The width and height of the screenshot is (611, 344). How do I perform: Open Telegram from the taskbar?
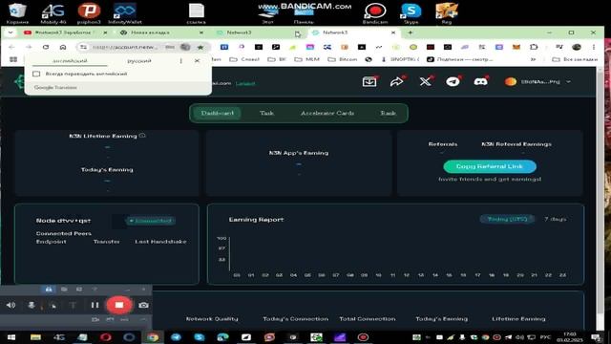click(x=176, y=337)
